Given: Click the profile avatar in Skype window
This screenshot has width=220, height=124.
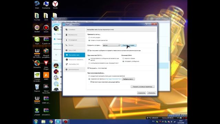Looking at the screenshot, I should pos(56,29).
